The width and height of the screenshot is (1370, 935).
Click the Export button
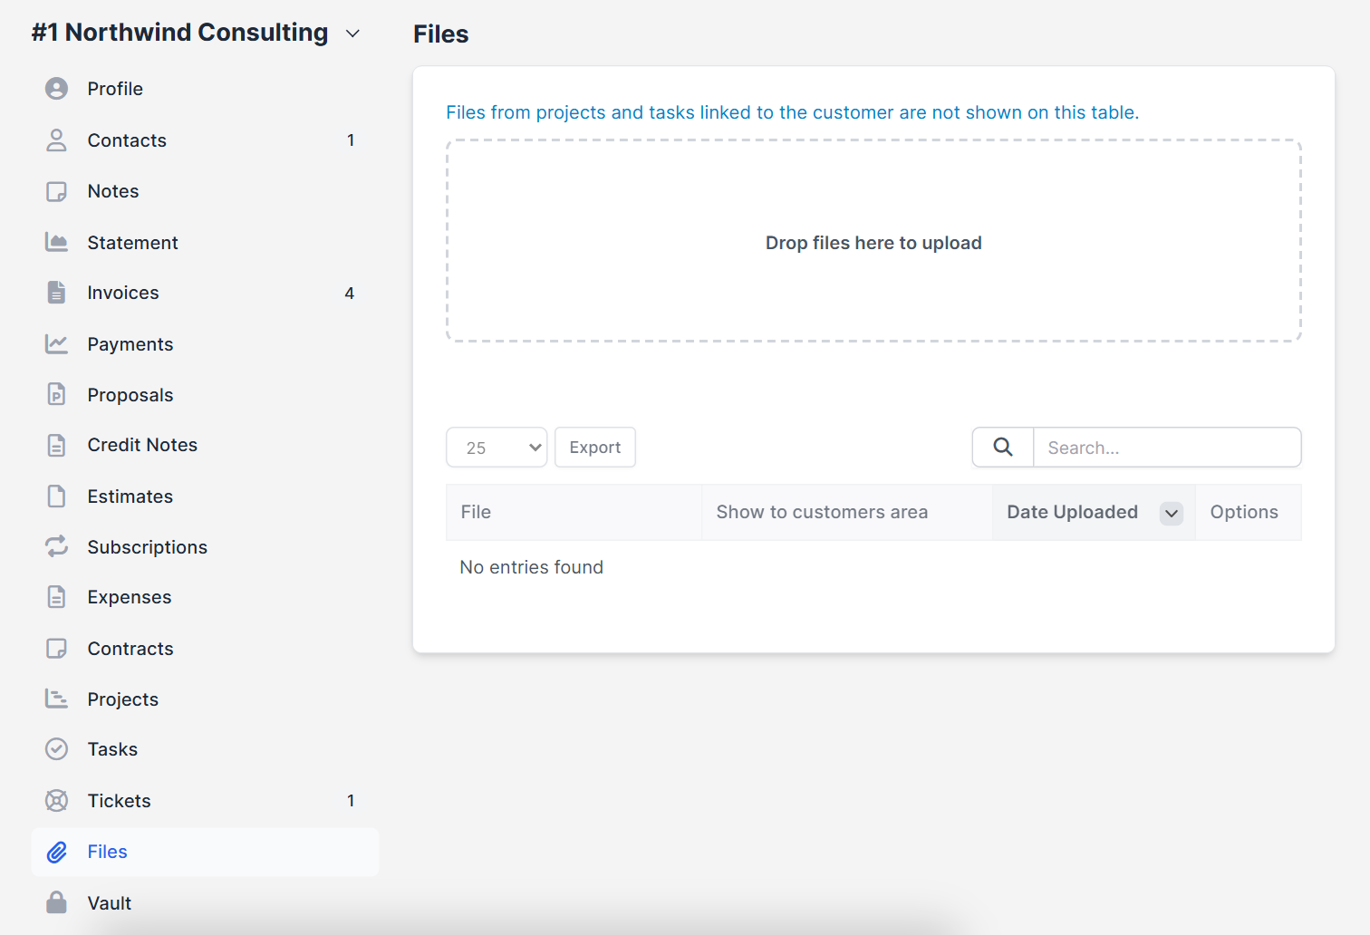595,448
